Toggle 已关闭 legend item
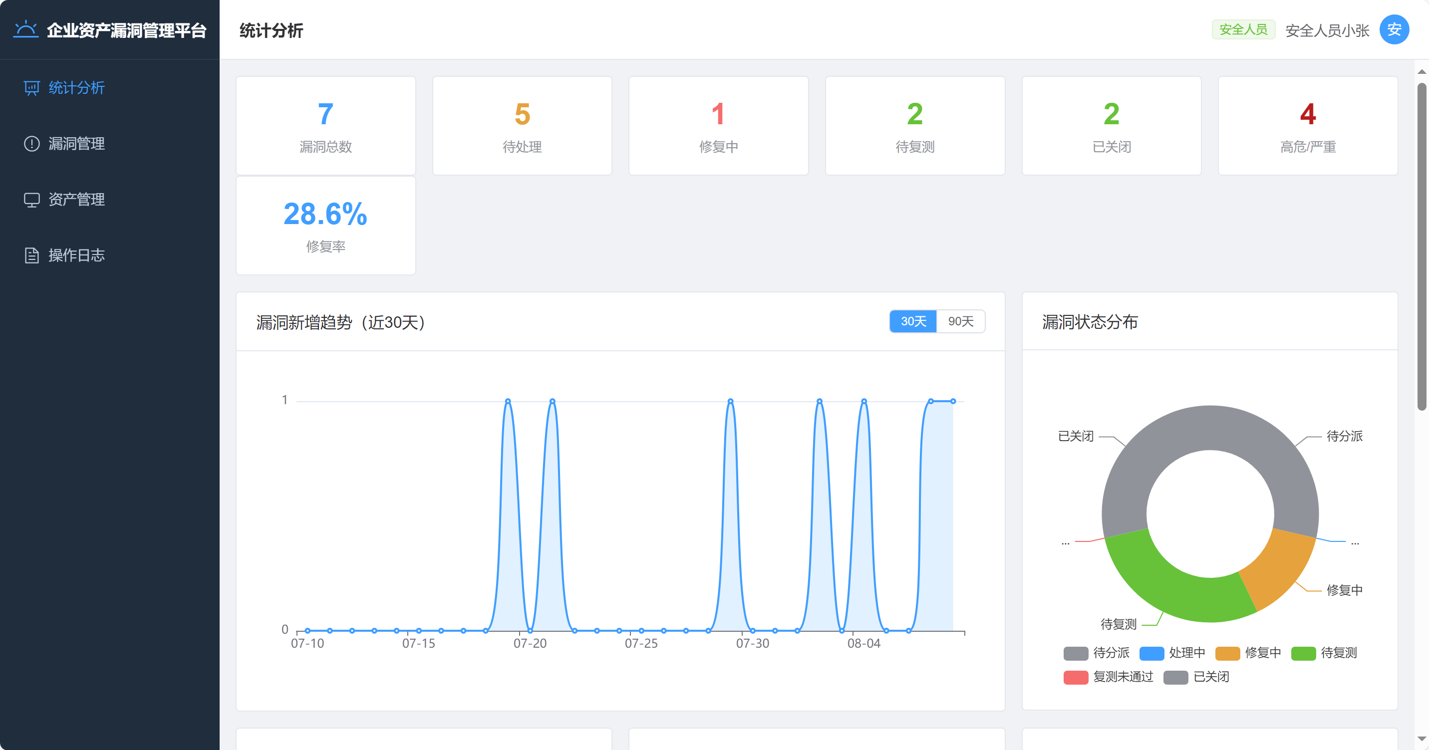This screenshot has height=750, width=1429. [x=1196, y=677]
